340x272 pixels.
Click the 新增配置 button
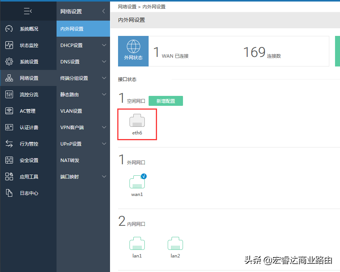coord(166,101)
